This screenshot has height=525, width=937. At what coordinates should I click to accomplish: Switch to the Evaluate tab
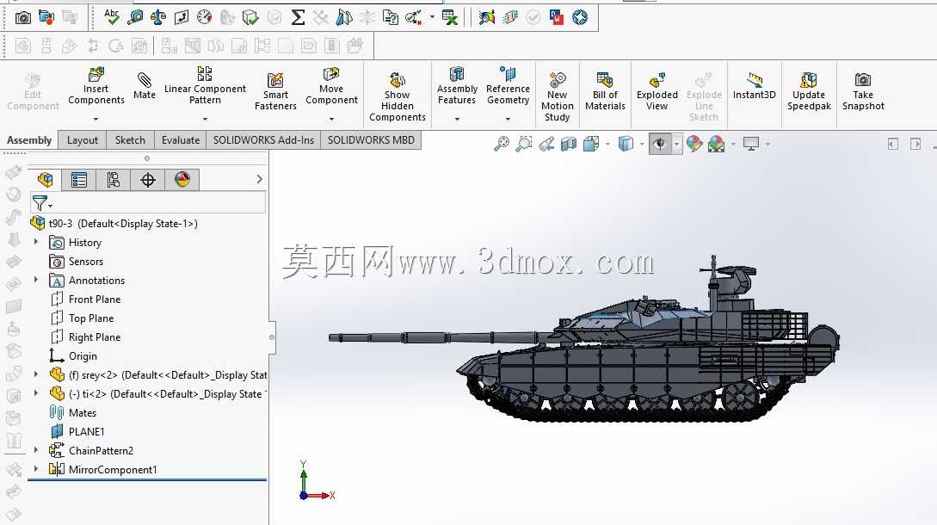coord(181,140)
